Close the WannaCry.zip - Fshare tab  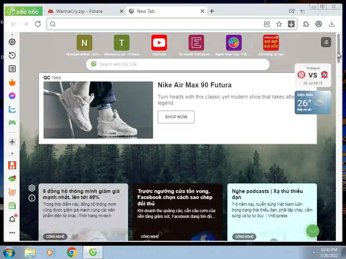[x=122, y=11]
